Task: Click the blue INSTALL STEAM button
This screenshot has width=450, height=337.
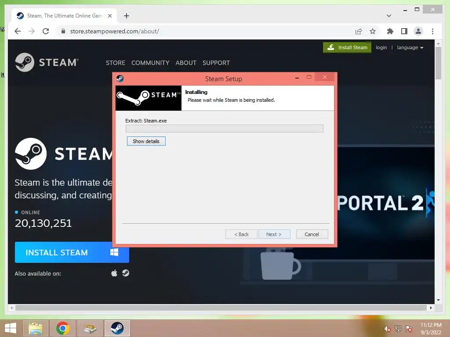Action: pos(72,252)
